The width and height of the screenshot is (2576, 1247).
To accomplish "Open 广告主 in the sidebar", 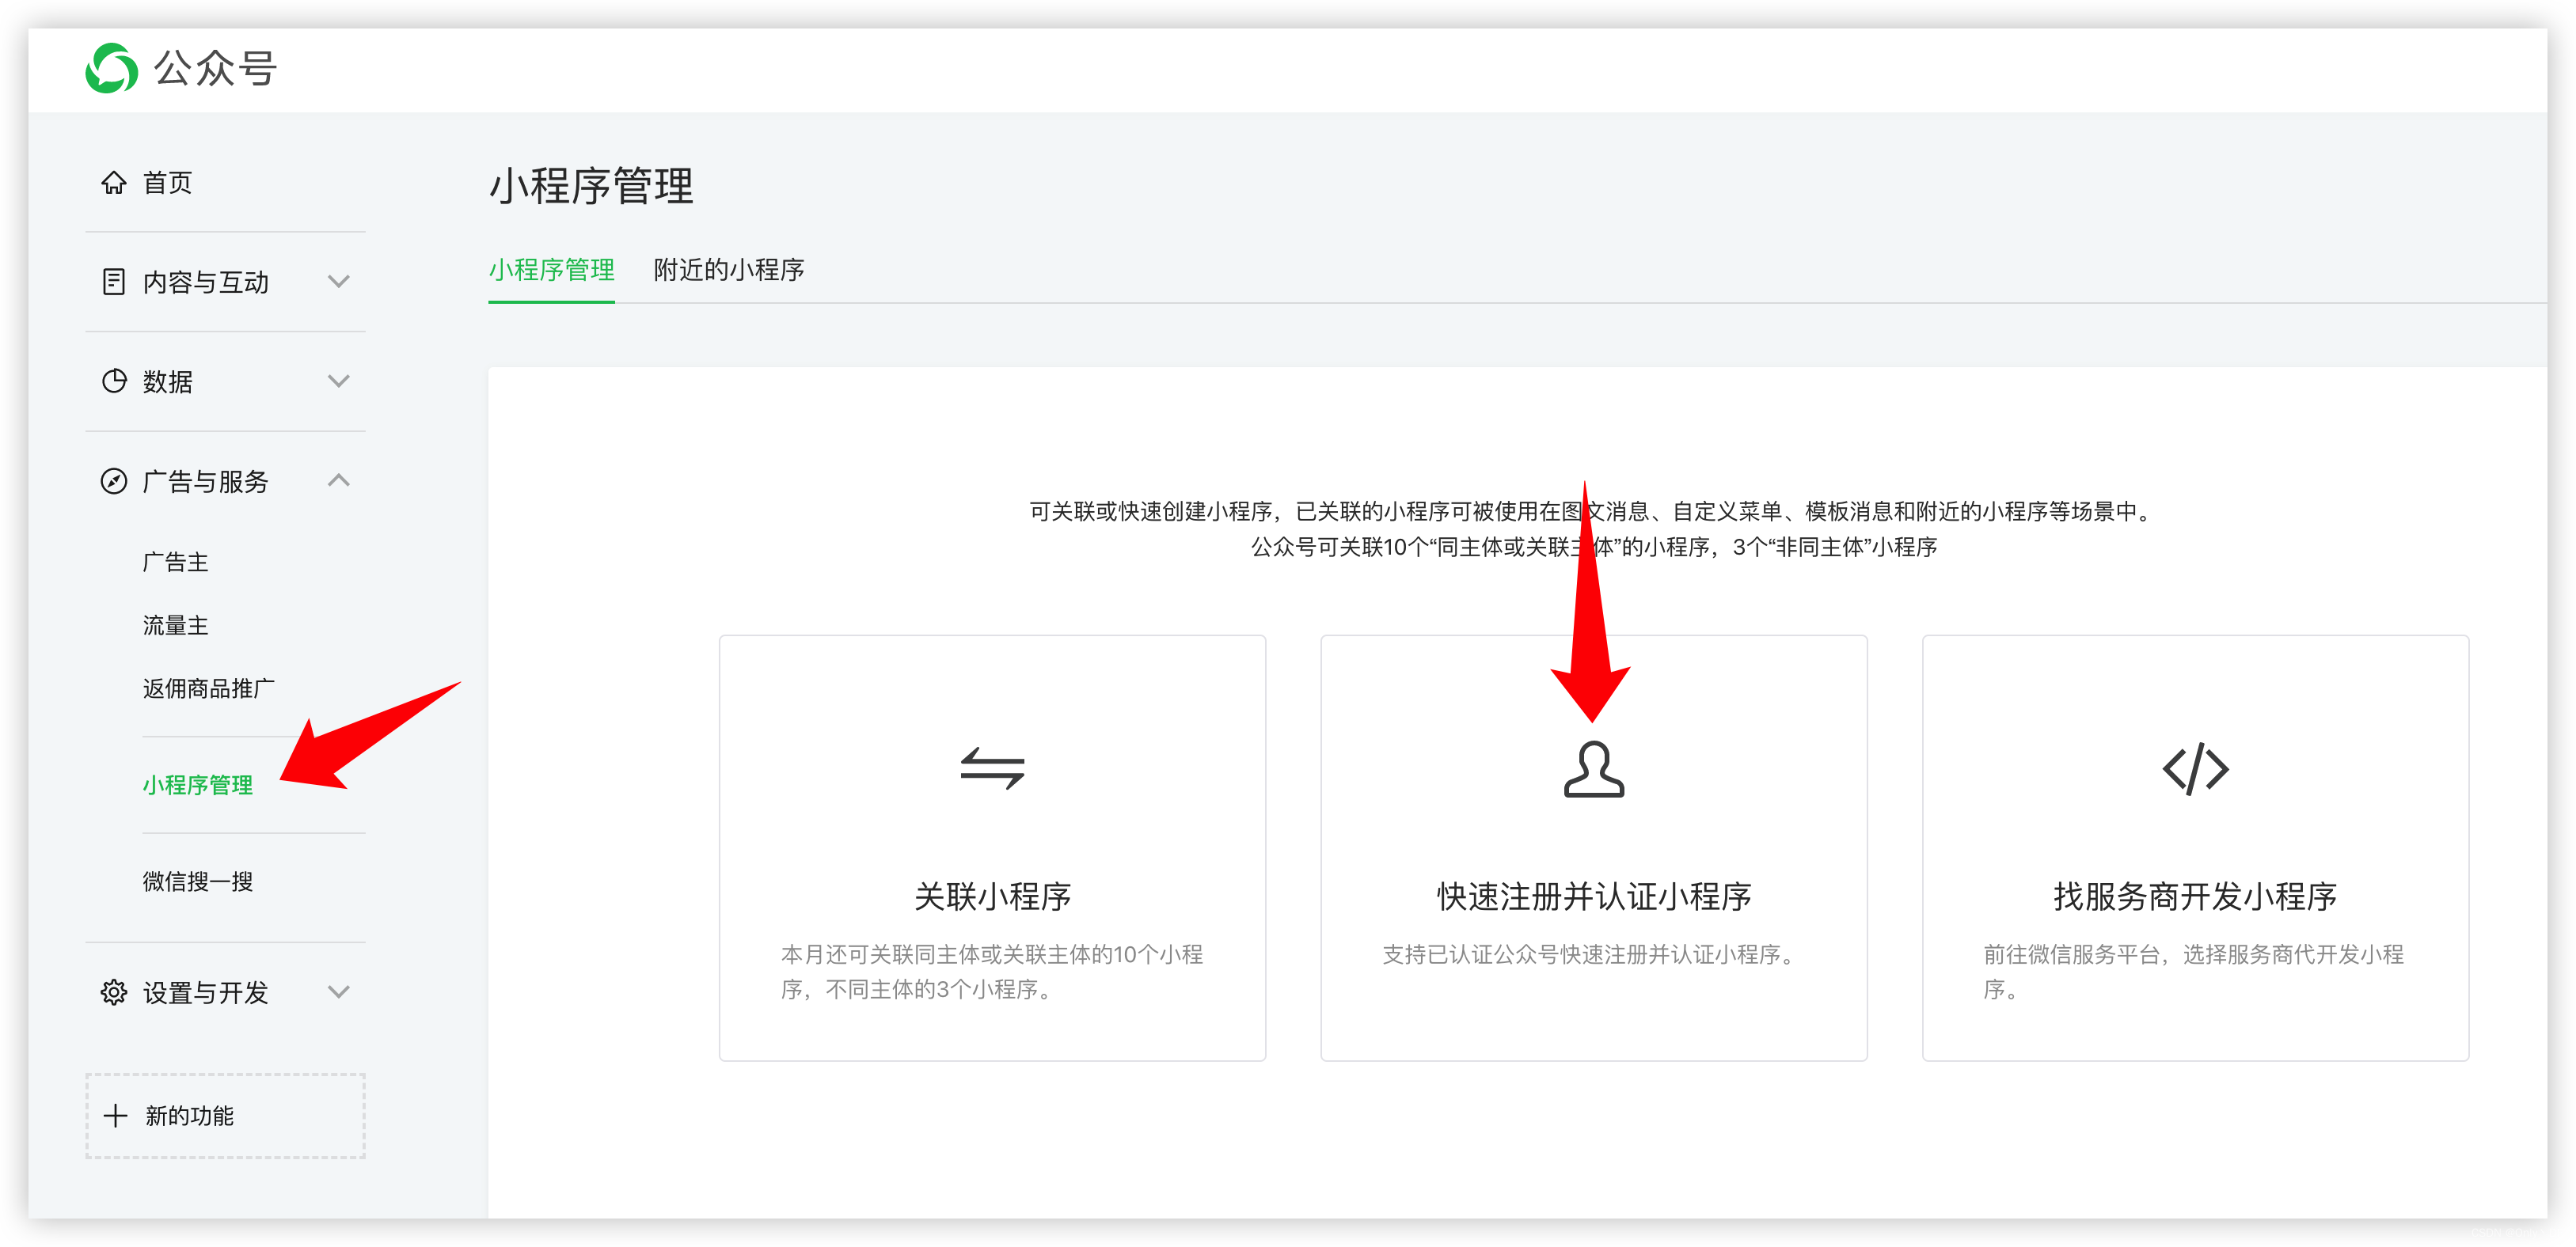I will [x=175, y=563].
